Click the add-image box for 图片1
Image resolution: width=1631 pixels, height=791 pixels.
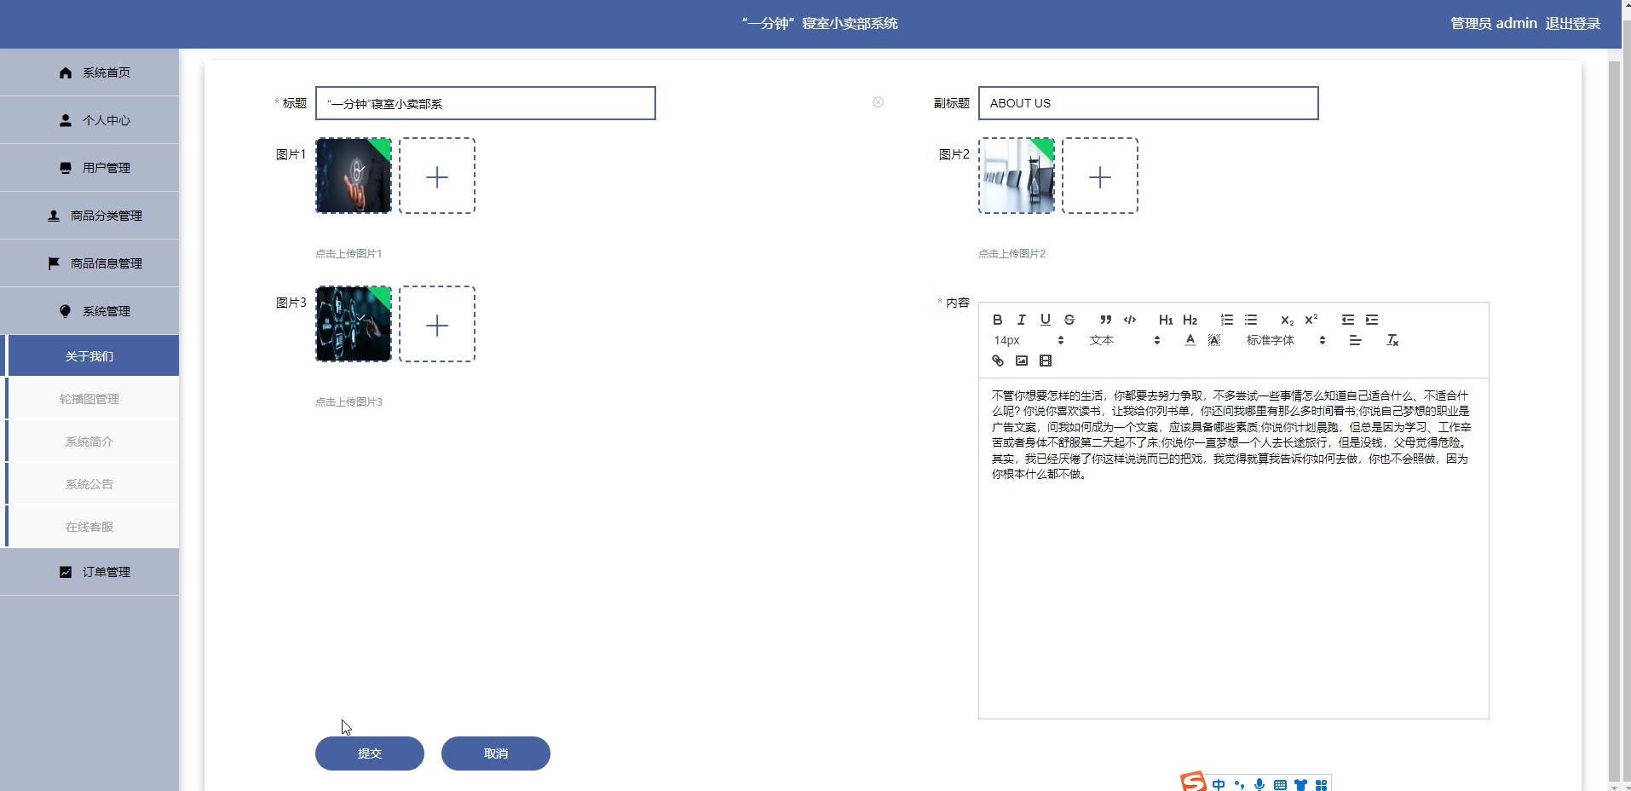tap(437, 176)
